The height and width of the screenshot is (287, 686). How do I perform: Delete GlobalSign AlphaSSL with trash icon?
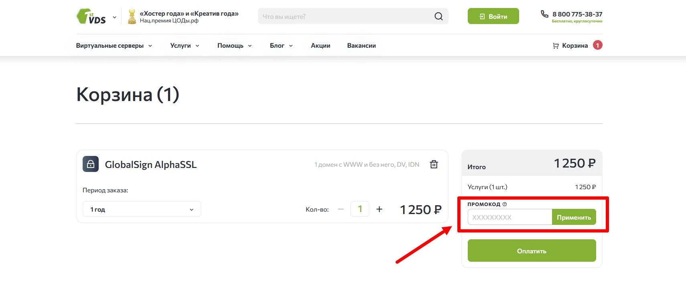click(434, 164)
